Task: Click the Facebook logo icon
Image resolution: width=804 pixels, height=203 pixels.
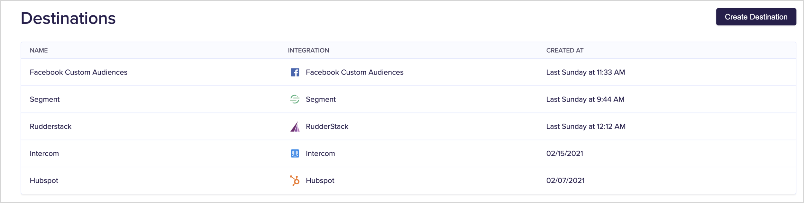Action: [295, 72]
